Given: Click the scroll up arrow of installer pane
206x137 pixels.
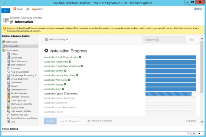Looking at the screenshot, I should [x=202, y=39].
